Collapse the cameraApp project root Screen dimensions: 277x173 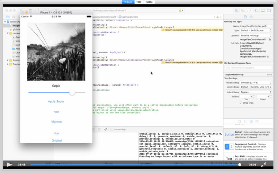(x=5, y=22)
